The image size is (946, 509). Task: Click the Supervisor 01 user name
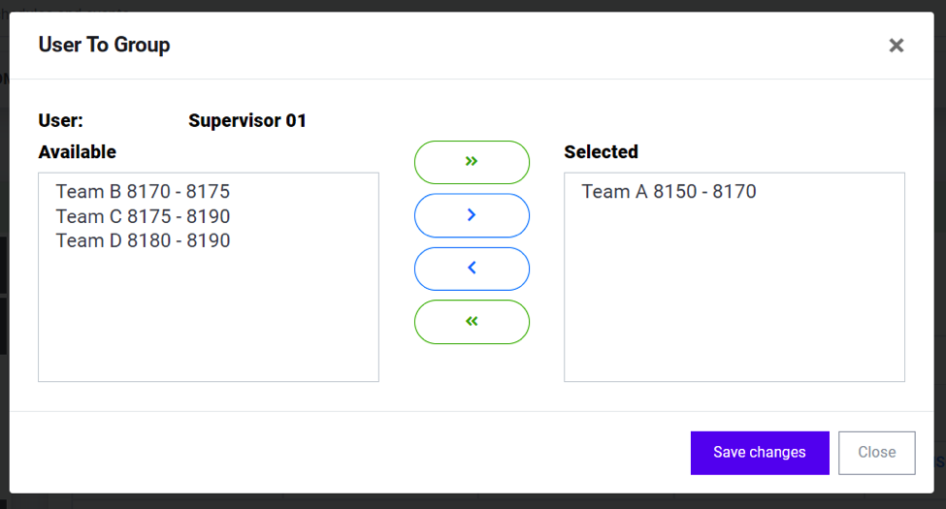pos(247,120)
